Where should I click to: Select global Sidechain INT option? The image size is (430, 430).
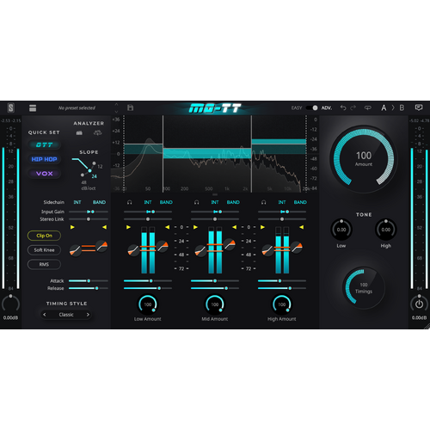(77, 202)
